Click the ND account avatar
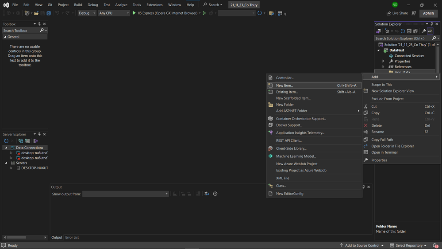The image size is (442, 249). [x=395, y=5]
